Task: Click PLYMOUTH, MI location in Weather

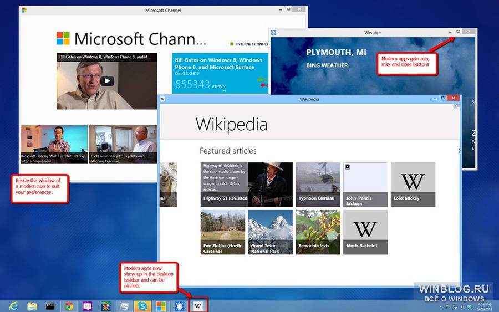Action: (336, 53)
